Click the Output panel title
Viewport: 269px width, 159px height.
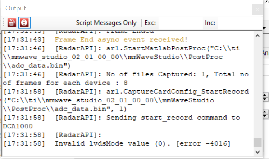pyautogui.click(x=16, y=8)
